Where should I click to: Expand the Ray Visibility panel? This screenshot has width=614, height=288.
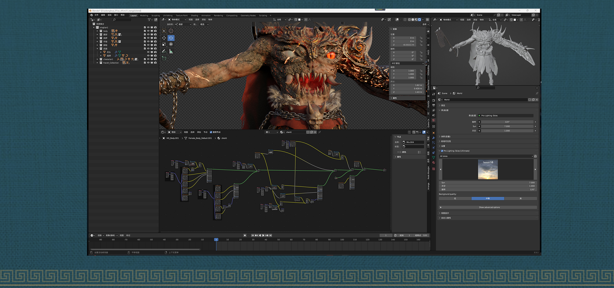488,141
